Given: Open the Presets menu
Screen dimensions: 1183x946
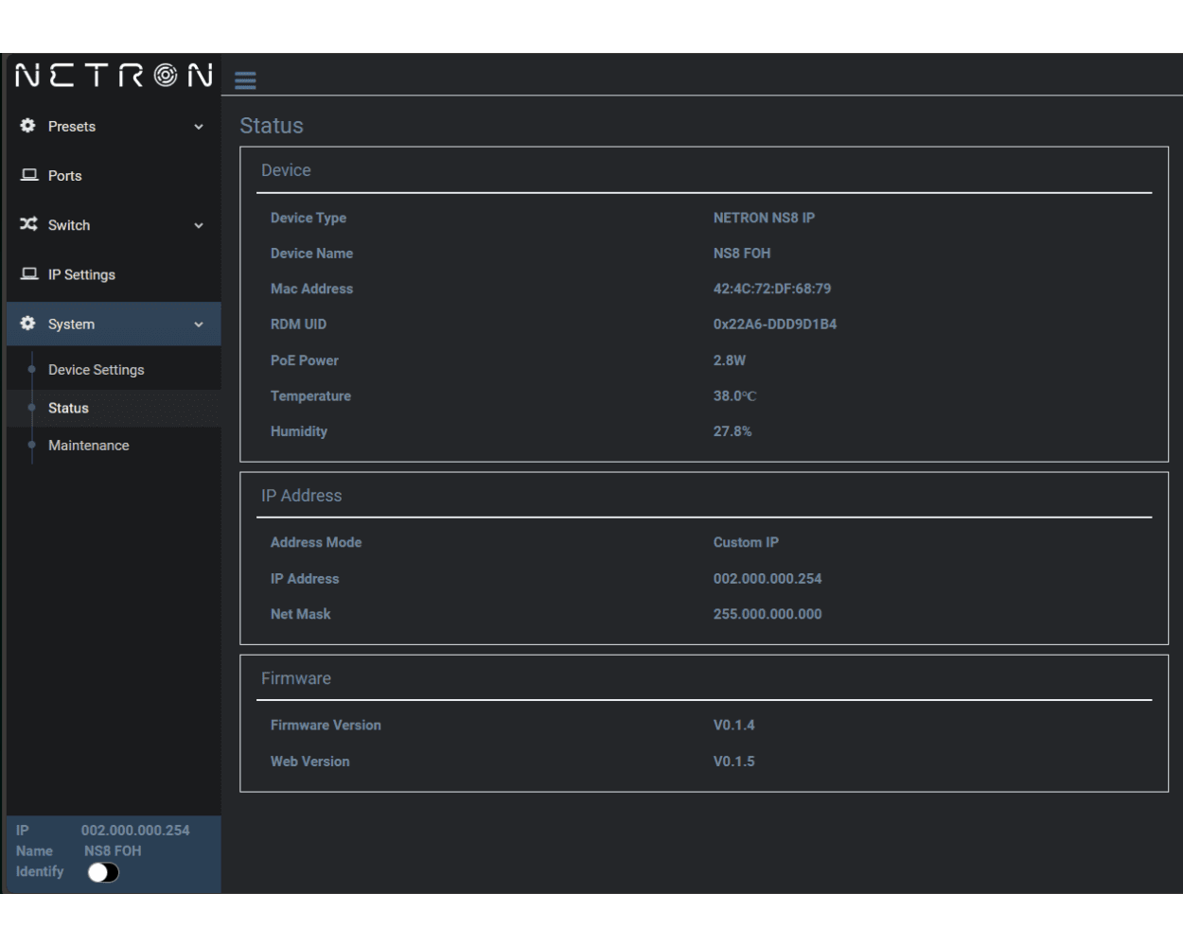Looking at the screenshot, I should tap(114, 127).
